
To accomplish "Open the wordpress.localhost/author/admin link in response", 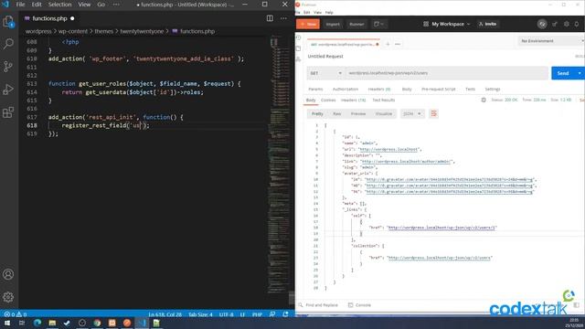I will (x=406, y=162).
